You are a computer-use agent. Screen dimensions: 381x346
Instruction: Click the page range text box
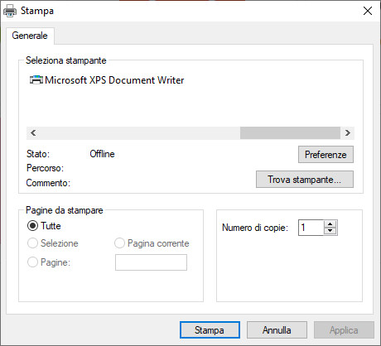pyautogui.click(x=151, y=262)
